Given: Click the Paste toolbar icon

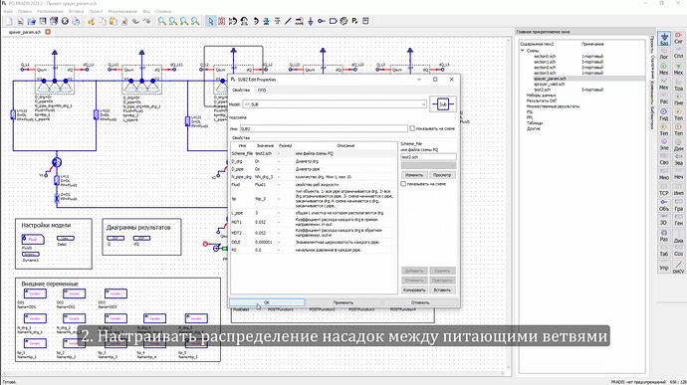Looking at the screenshot, I should click(114, 21).
